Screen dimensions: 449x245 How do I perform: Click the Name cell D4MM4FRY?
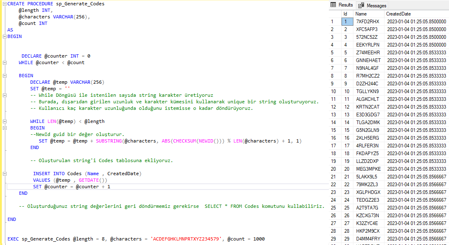368,238
